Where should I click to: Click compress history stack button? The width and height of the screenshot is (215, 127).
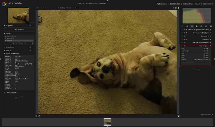click(18, 43)
